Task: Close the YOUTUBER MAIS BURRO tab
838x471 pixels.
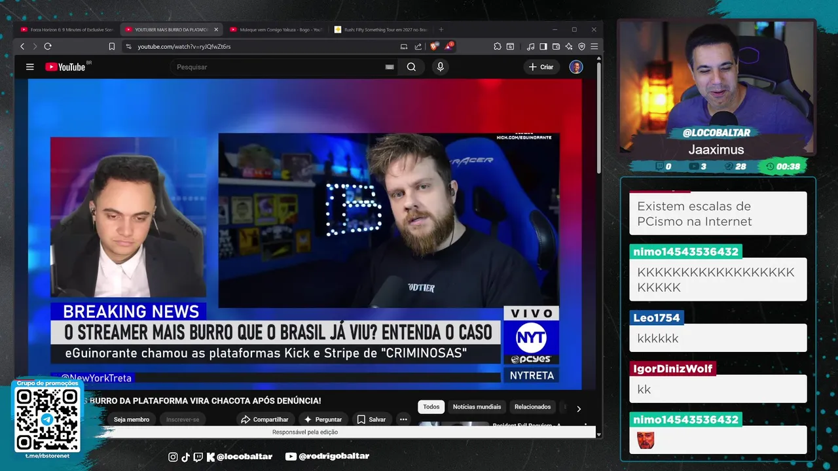Action: pyautogui.click(x=216, y=29)
